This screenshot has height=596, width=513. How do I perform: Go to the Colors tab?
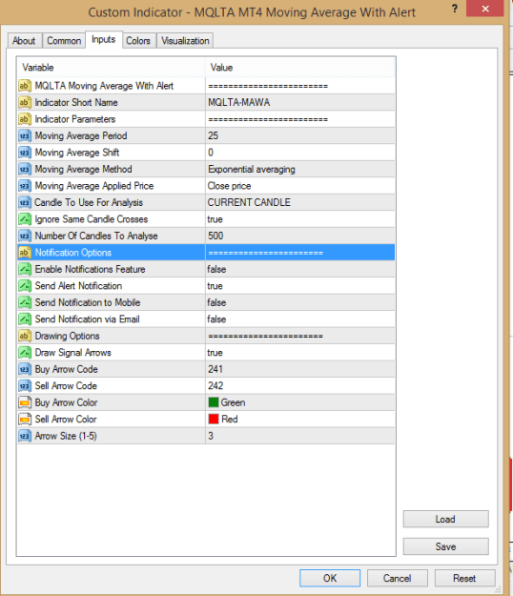pyautogui.click(x=138, y=41)
